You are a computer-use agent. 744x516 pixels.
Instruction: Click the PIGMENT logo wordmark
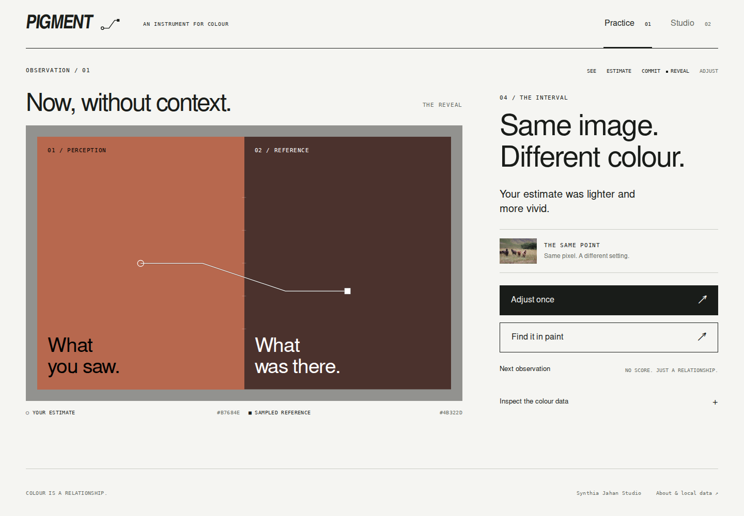click(59, 22)
